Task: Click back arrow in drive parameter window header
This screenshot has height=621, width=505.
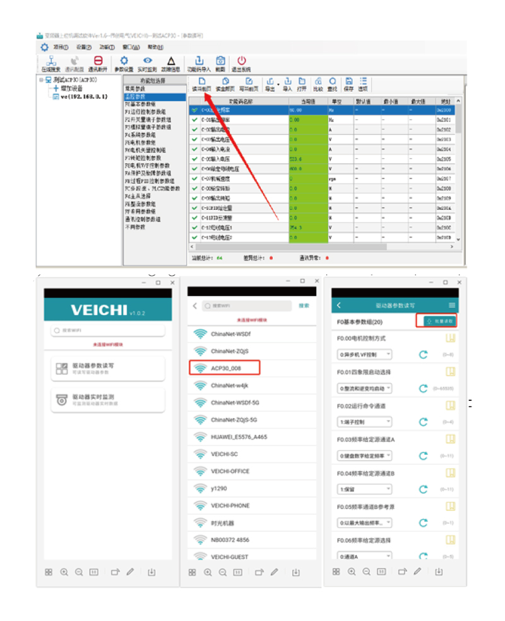Action: click(x=339, y=305)
